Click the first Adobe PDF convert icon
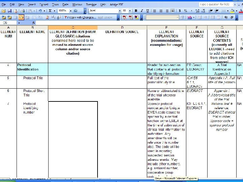The image size is (243, 182). click(x=125, y=18)
